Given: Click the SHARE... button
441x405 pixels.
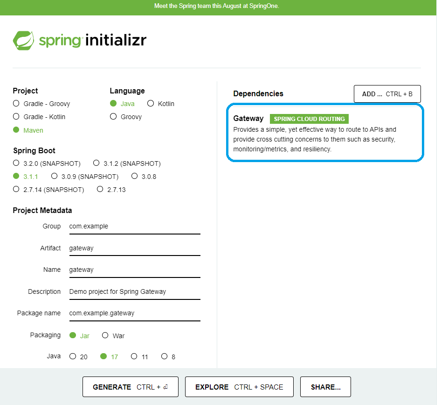Looking at the screenshot, I should pyautogui.click(x=325, y=387).
